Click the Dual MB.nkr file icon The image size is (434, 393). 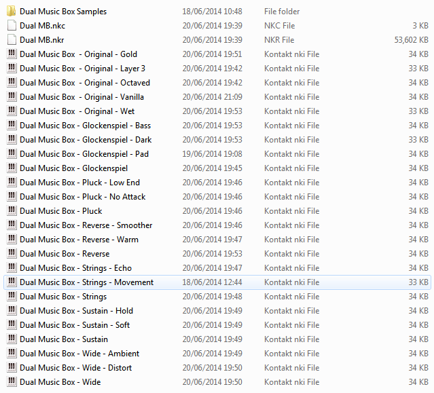(x=12, y=40)
